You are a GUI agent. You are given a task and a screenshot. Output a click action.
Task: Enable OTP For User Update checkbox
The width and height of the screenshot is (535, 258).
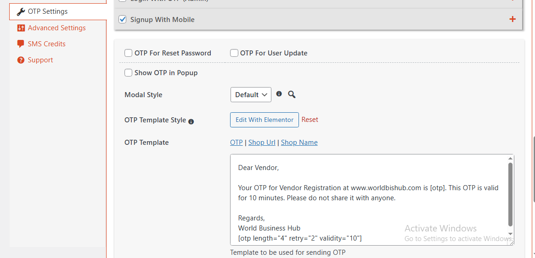[x=234, y=53]
